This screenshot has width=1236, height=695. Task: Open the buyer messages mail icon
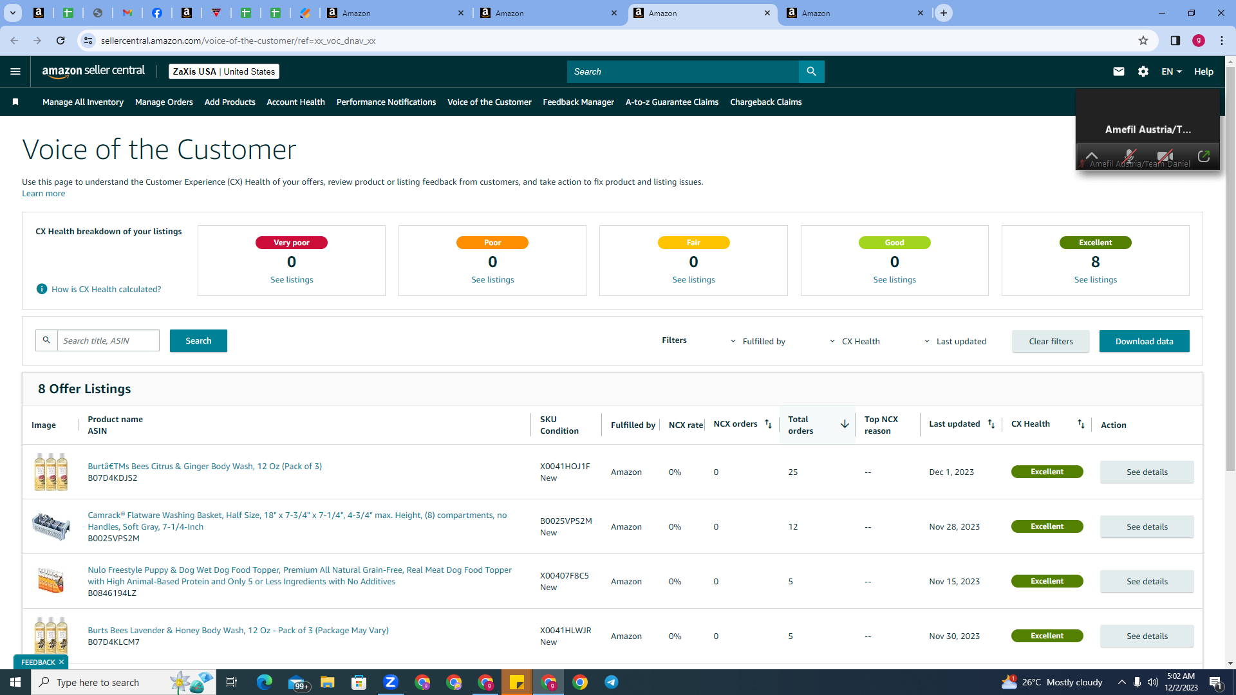point(1119,71)
